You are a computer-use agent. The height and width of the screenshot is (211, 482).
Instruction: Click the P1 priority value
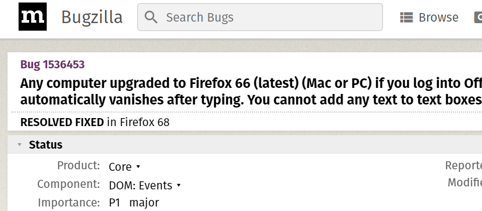[x=114, y=202]
